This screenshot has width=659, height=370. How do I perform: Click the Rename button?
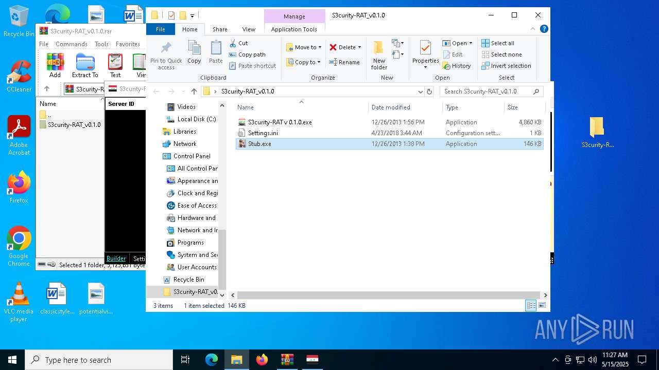point(344,62)
